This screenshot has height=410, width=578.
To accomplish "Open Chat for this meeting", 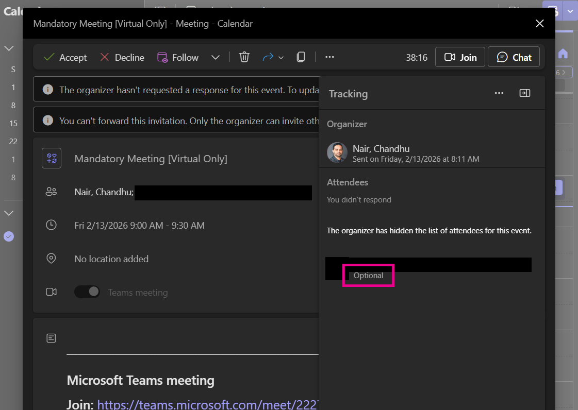I will tap(514, 57).
